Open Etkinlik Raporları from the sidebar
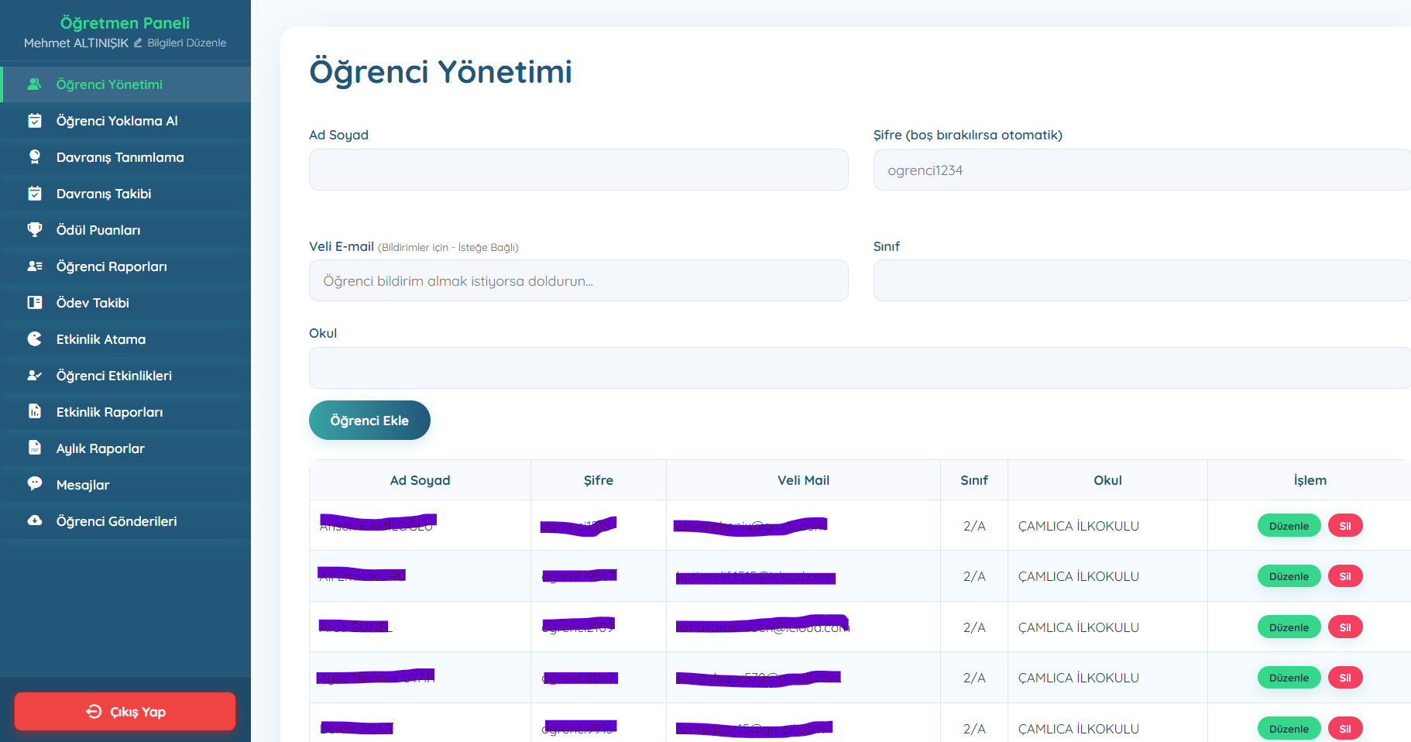Image resolution: width=1411 pixels, height=742 pixels. click(109, 412)
